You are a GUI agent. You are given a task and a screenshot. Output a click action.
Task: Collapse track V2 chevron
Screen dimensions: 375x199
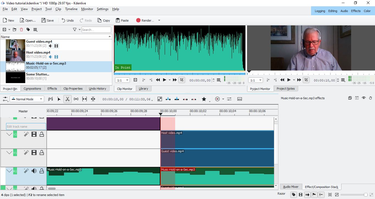tap(9, 134)
